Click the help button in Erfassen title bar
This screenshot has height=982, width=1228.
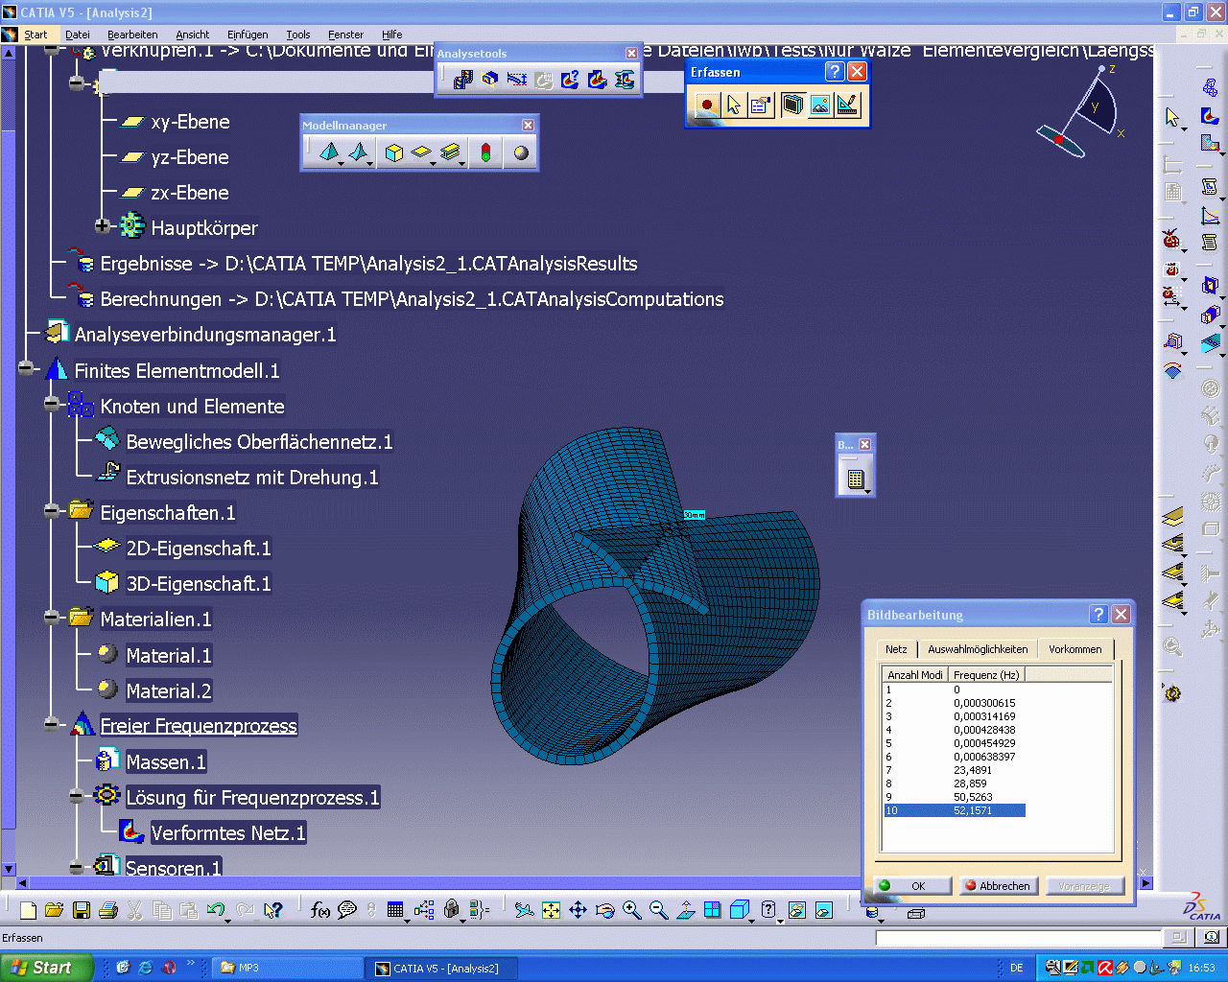tap(835, 72)
